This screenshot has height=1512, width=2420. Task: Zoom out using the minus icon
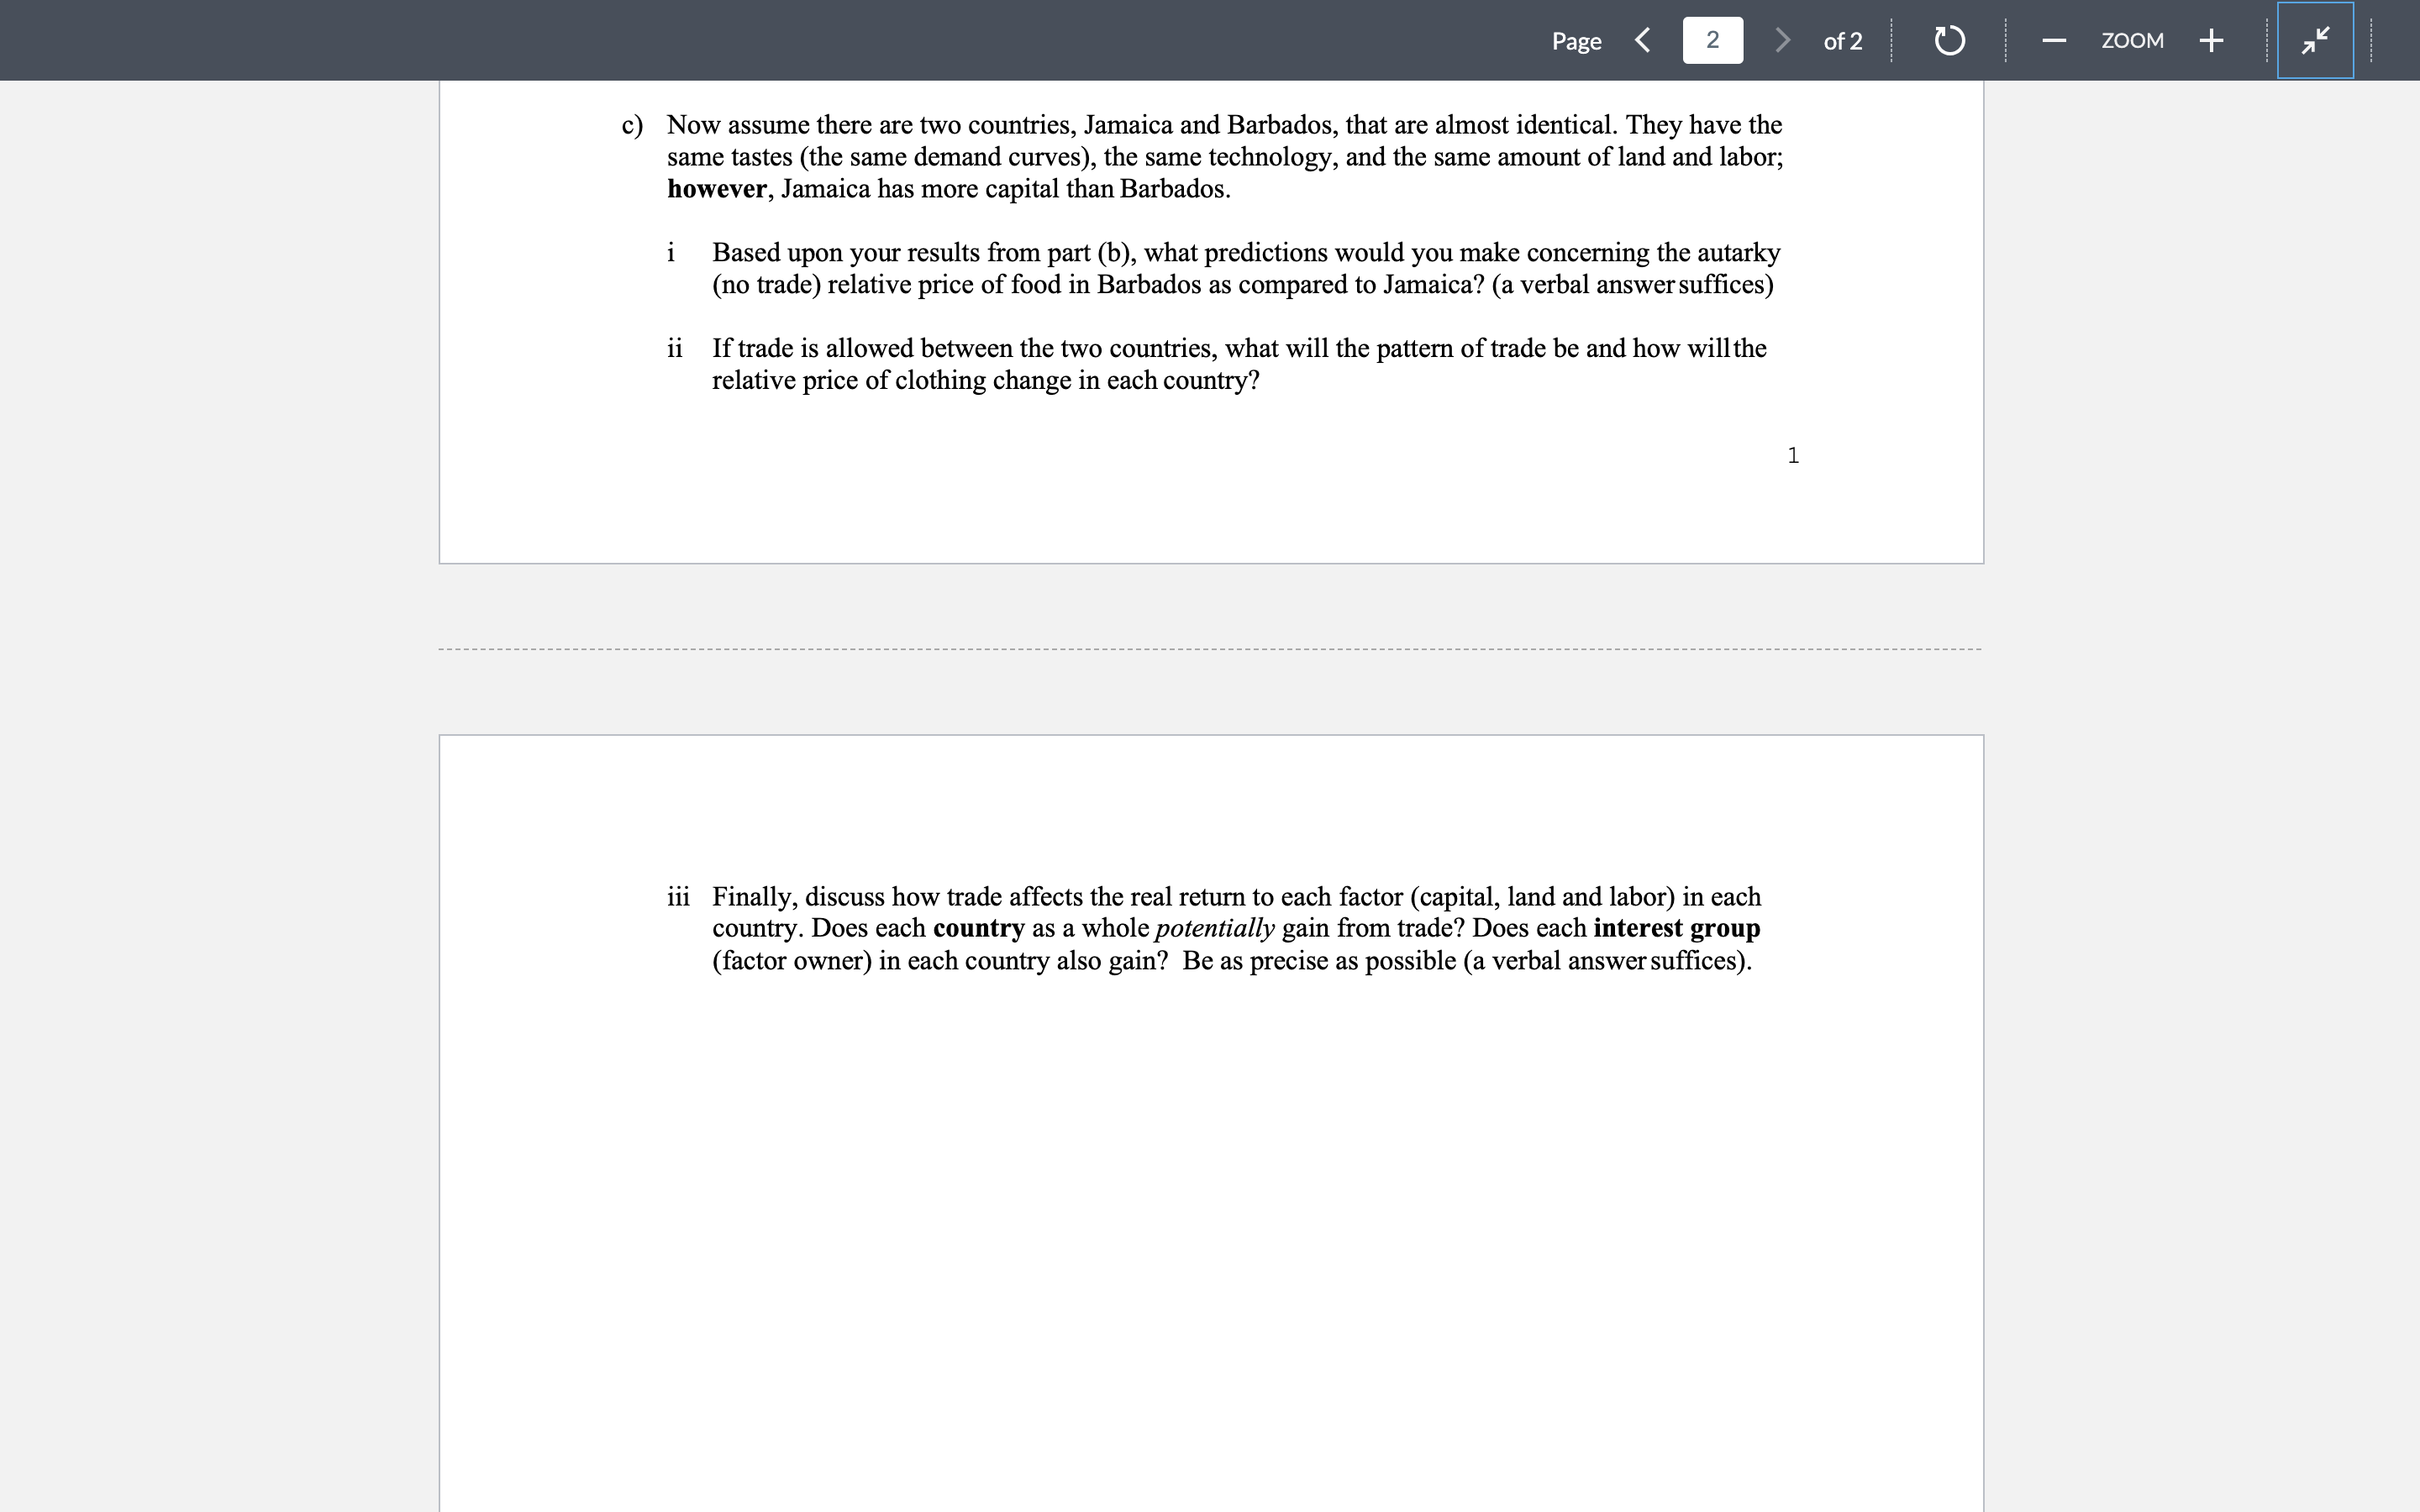(2054, 41)
